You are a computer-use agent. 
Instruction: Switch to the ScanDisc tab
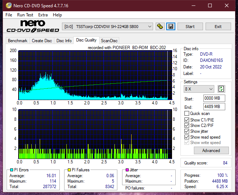[109, 41]
